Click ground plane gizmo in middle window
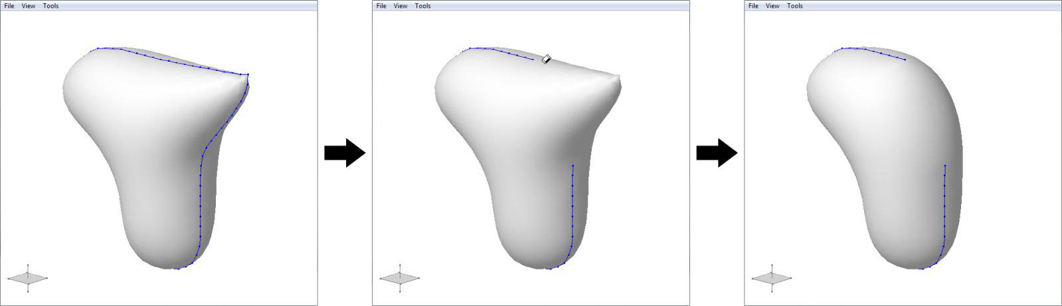The height and width of the screenshot is (306, 1062). [399, 278]
